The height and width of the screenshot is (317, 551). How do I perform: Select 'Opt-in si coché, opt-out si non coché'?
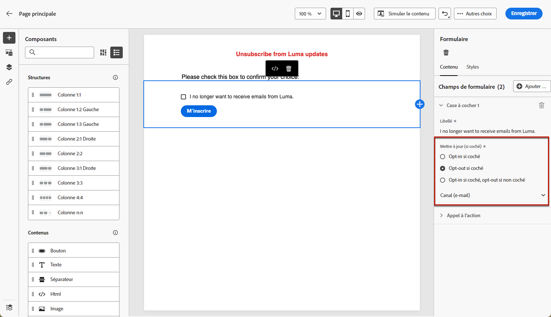tap(443, 180)
